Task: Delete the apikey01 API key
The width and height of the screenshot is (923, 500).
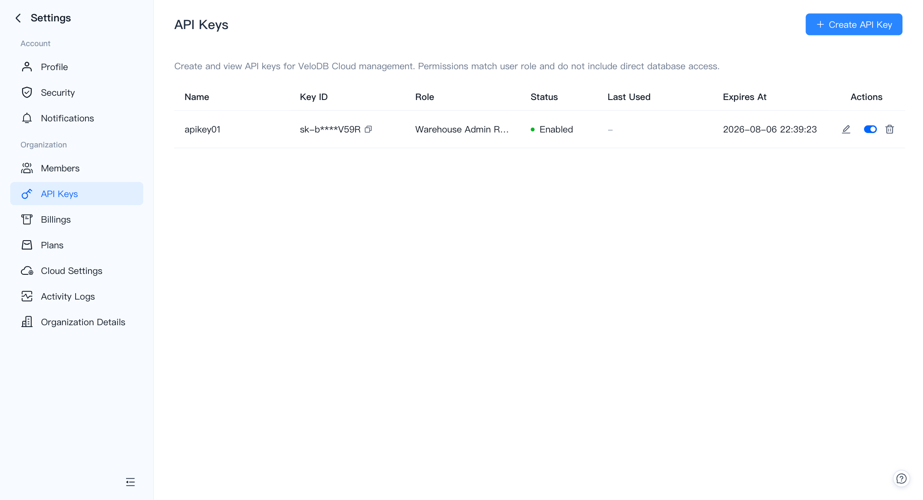Action: 890,129
